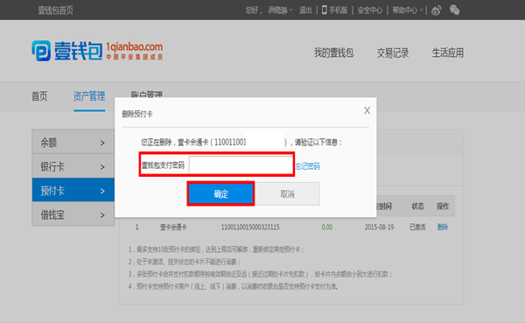Open 余额 in the sidebar
Viewport: 525px width, 323px height.
coord(73,142)
